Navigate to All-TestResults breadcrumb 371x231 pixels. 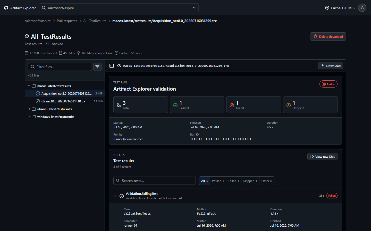[95, 21]
